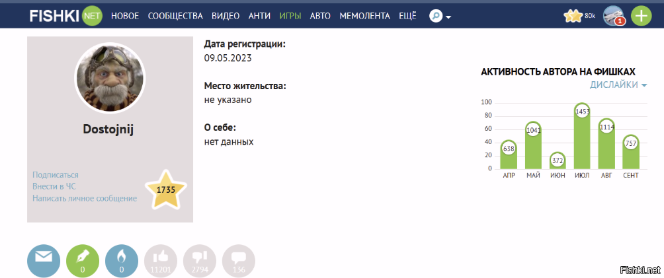Go to the ИГРЫ section
Image resolution: width=664 pixels, height=278 pixels.
pos(290,16)
